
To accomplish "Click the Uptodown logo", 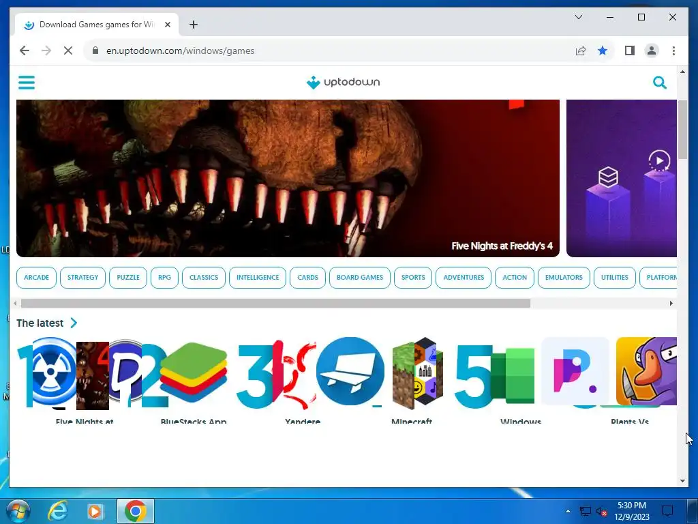I will pos(343,83).
